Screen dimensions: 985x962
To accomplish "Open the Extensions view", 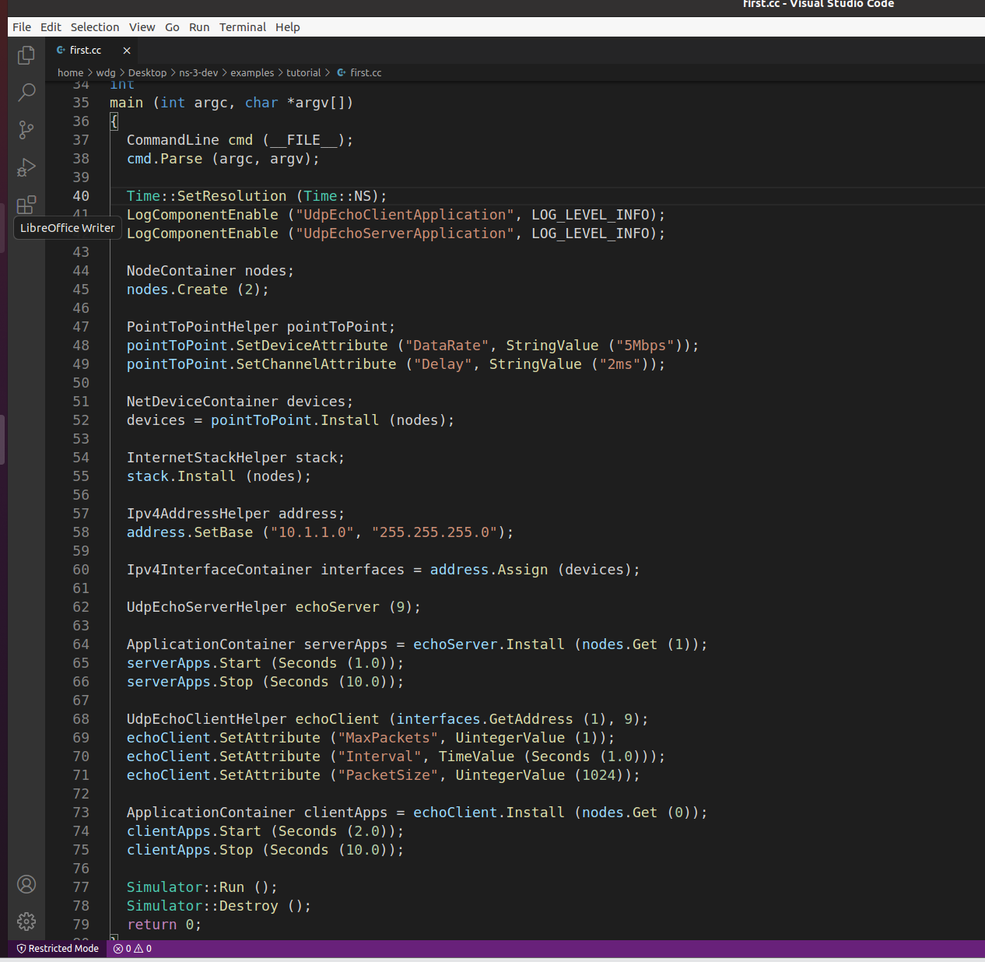I will coord(26,204).
